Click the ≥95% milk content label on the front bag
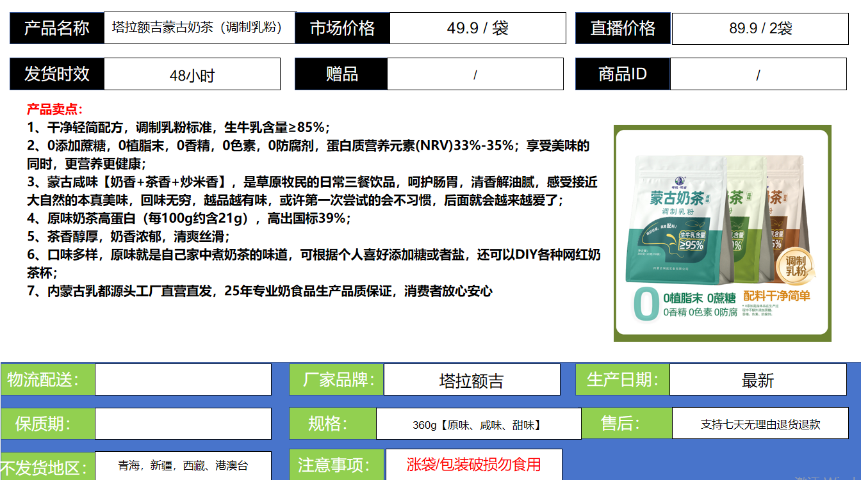The height and width of the screenshot is (480, 861). click(x=693, y=241)
